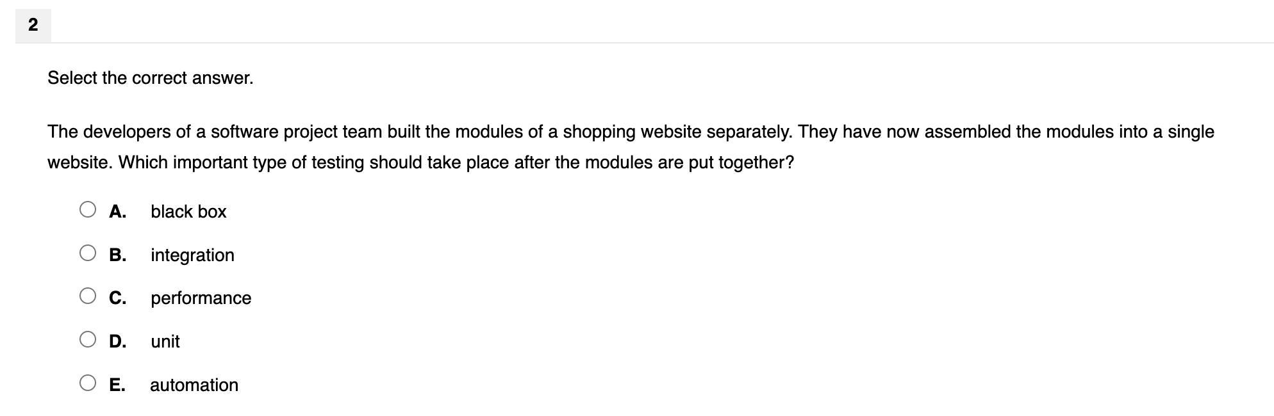
Task: Click the bold letter 'A.' label
Action: 117,212
